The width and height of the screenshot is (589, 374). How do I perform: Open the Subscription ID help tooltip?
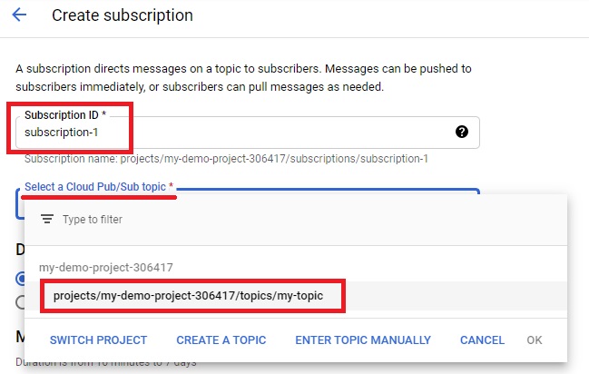coord(462,132)
